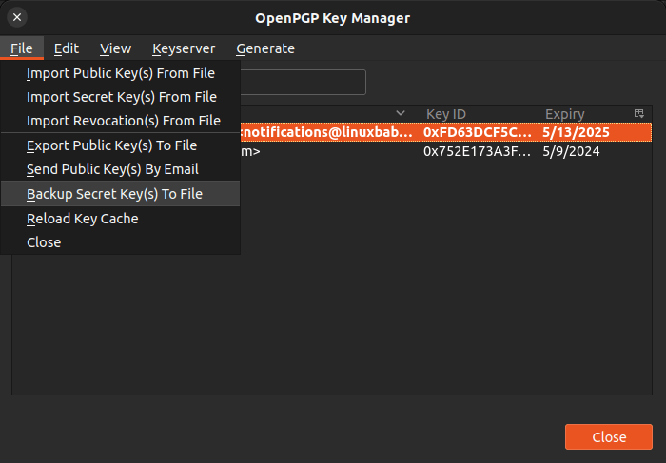Screen dimensions: 666x463
Task: Click the sort arrow in the name column header
Action: pyautogui.click(x=401, y=114)
